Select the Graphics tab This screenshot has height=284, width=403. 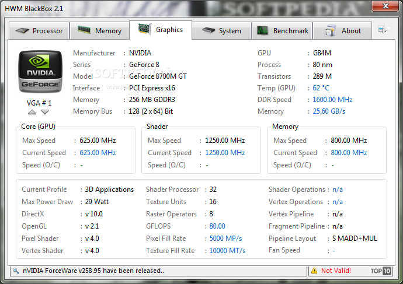[161, 30]
